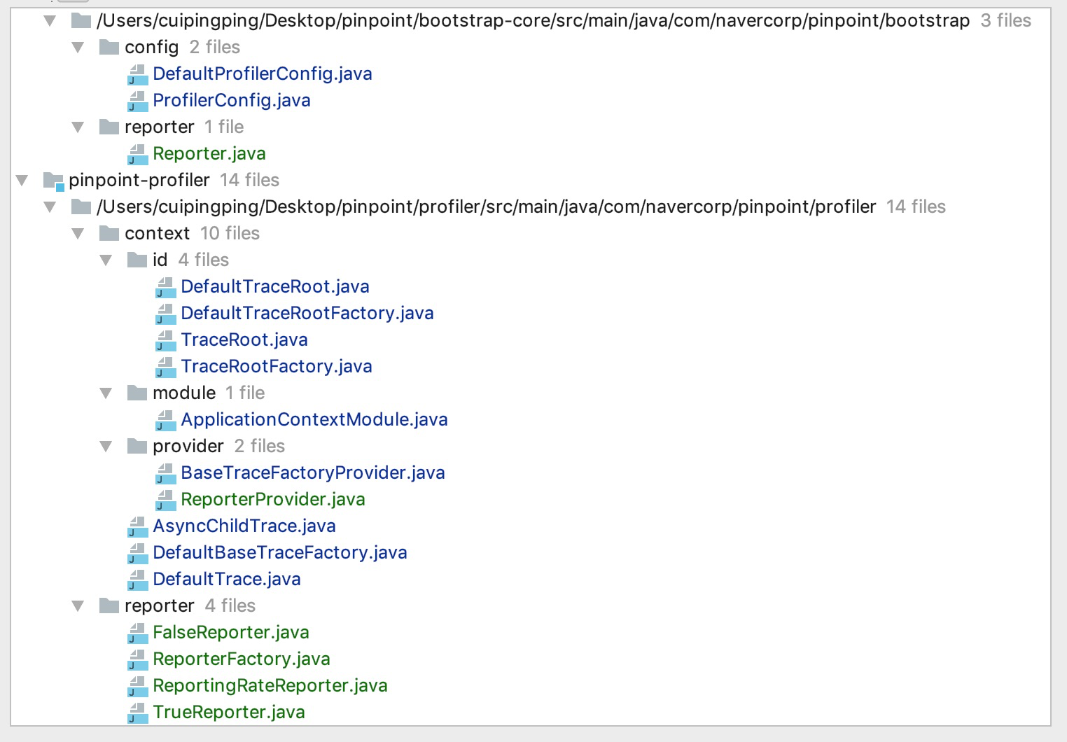Click the file icon next to TrueReporter.java
This screenshot has width=1067, height=742.
[x=138, y=713]
